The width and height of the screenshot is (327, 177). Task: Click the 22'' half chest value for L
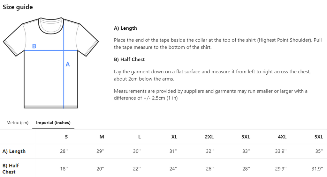(137, 169)
